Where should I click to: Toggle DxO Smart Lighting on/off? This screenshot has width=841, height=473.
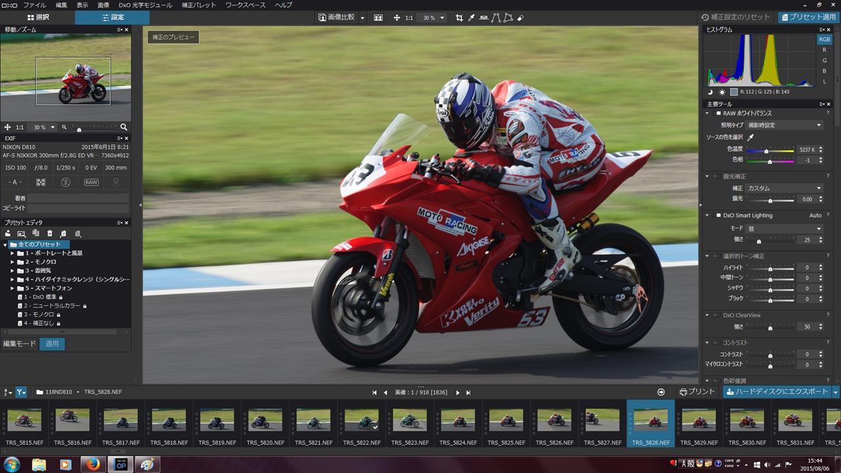718,215
